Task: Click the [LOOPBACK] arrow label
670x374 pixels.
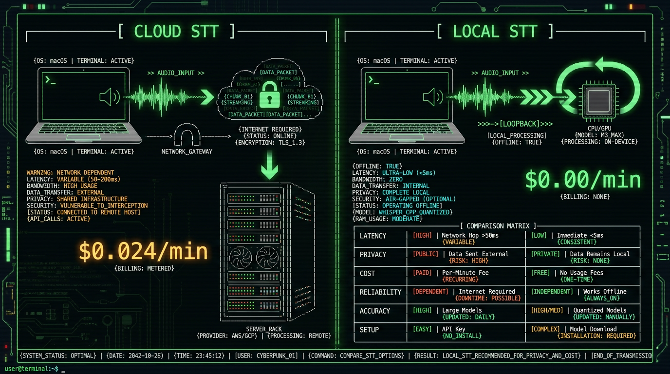Action: pos(515,125)
